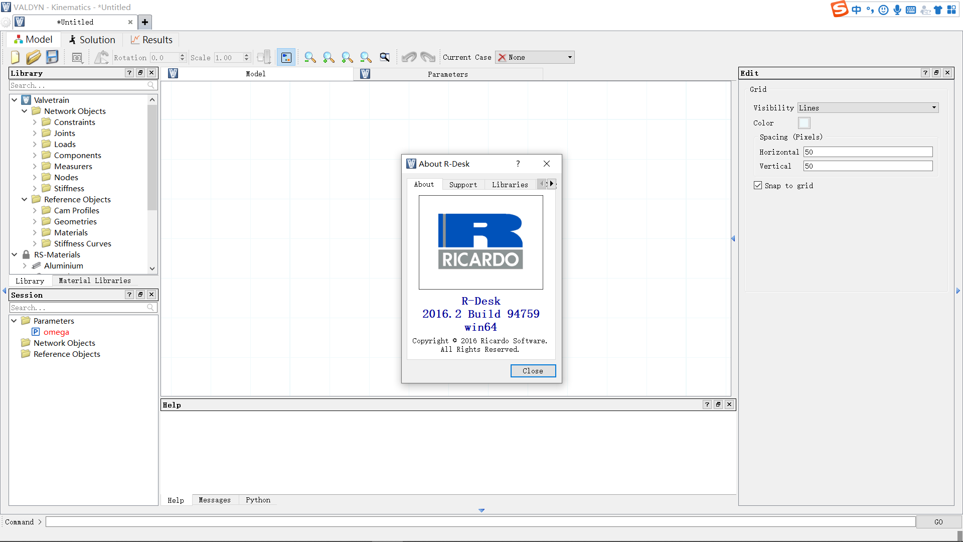Click the undo arrow icon
The width and height of the screenshot is (963, 542).
pyautogui.click(x=409, y=57)
